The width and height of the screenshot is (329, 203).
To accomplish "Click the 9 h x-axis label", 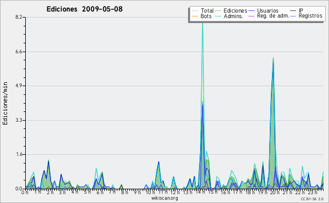I will pos(138,192).
